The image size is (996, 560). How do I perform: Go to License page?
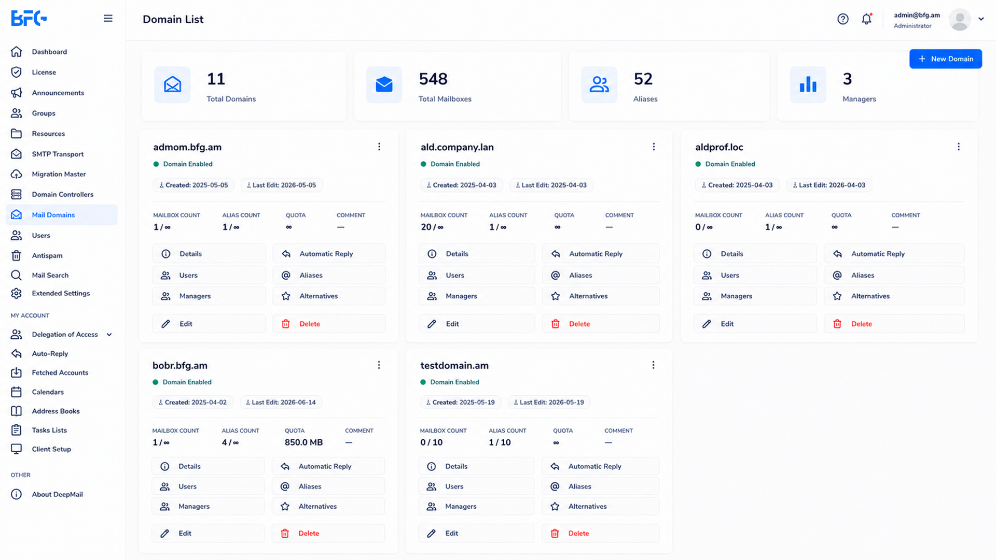[62, 72]
